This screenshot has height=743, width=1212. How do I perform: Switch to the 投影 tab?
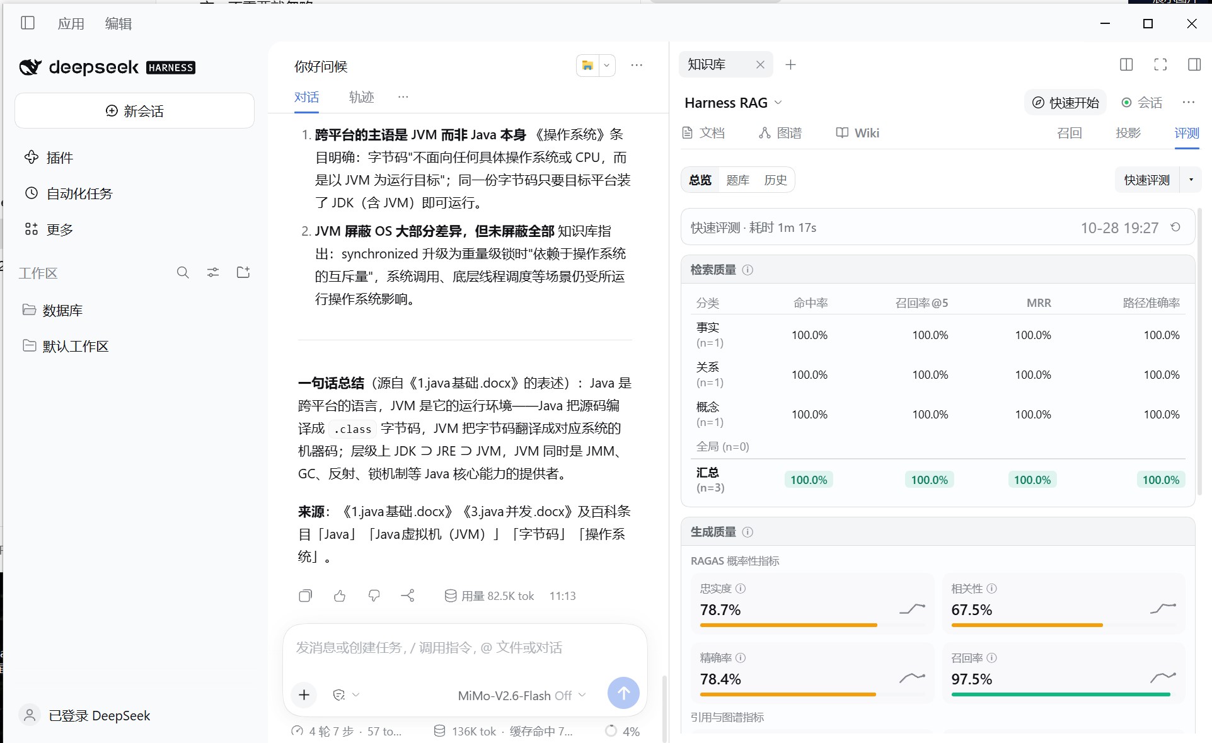[1128, 133]
